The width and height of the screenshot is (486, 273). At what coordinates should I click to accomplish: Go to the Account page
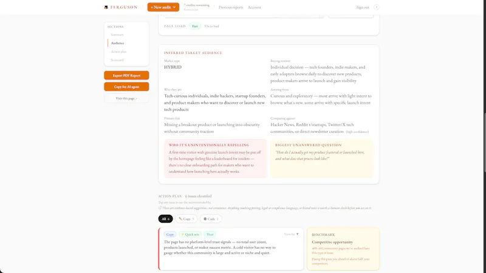(x=254, y=7)
